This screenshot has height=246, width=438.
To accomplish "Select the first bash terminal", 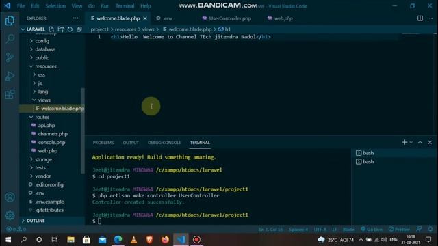I will [x=394, y=153].
